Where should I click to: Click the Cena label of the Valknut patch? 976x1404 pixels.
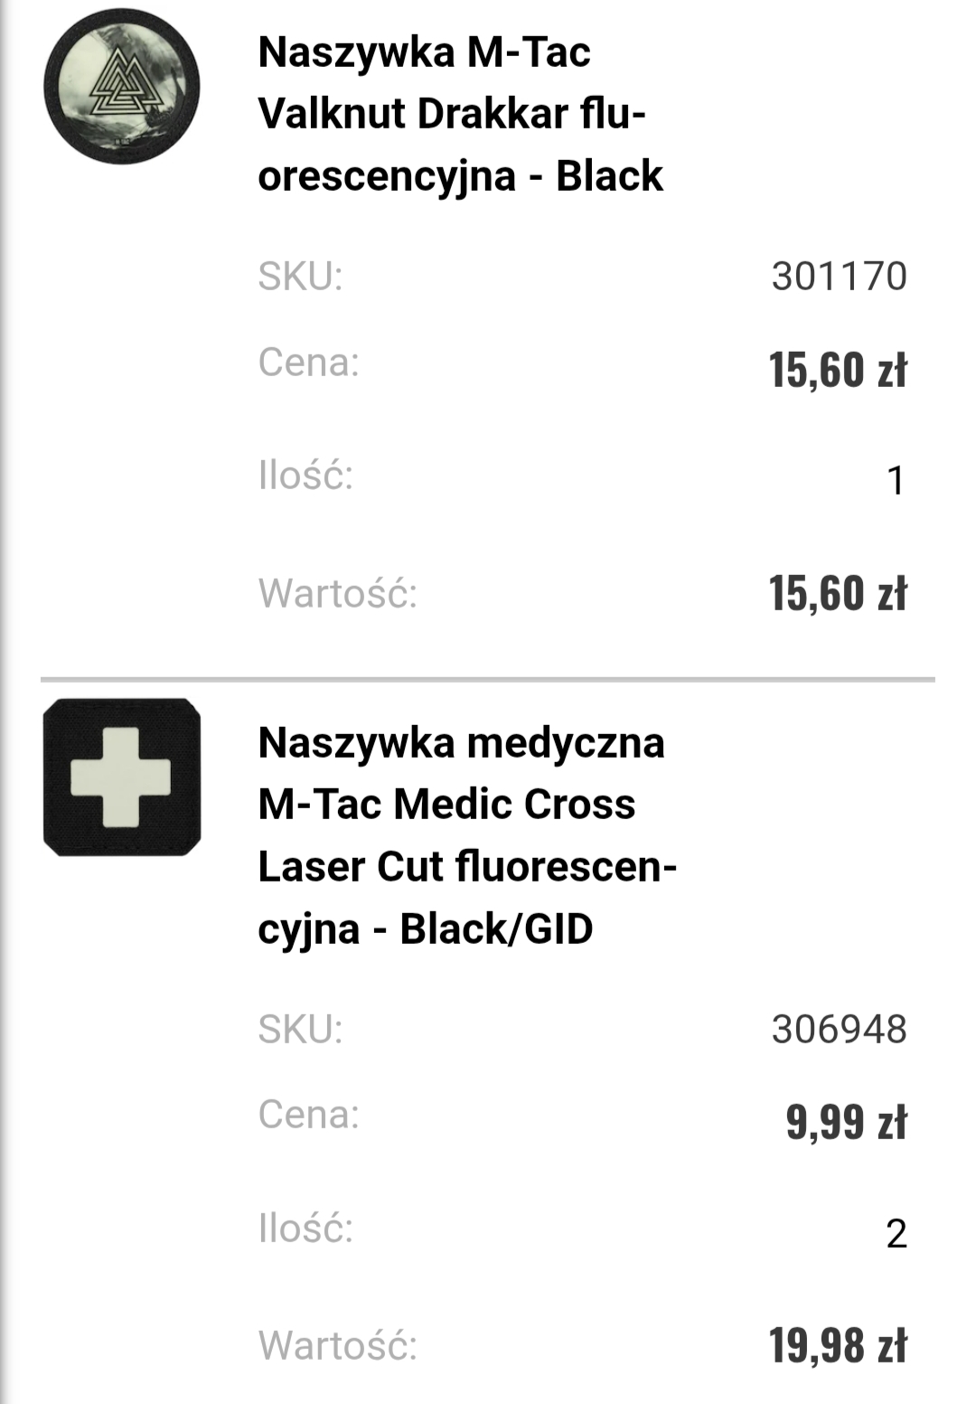(309, 363)
